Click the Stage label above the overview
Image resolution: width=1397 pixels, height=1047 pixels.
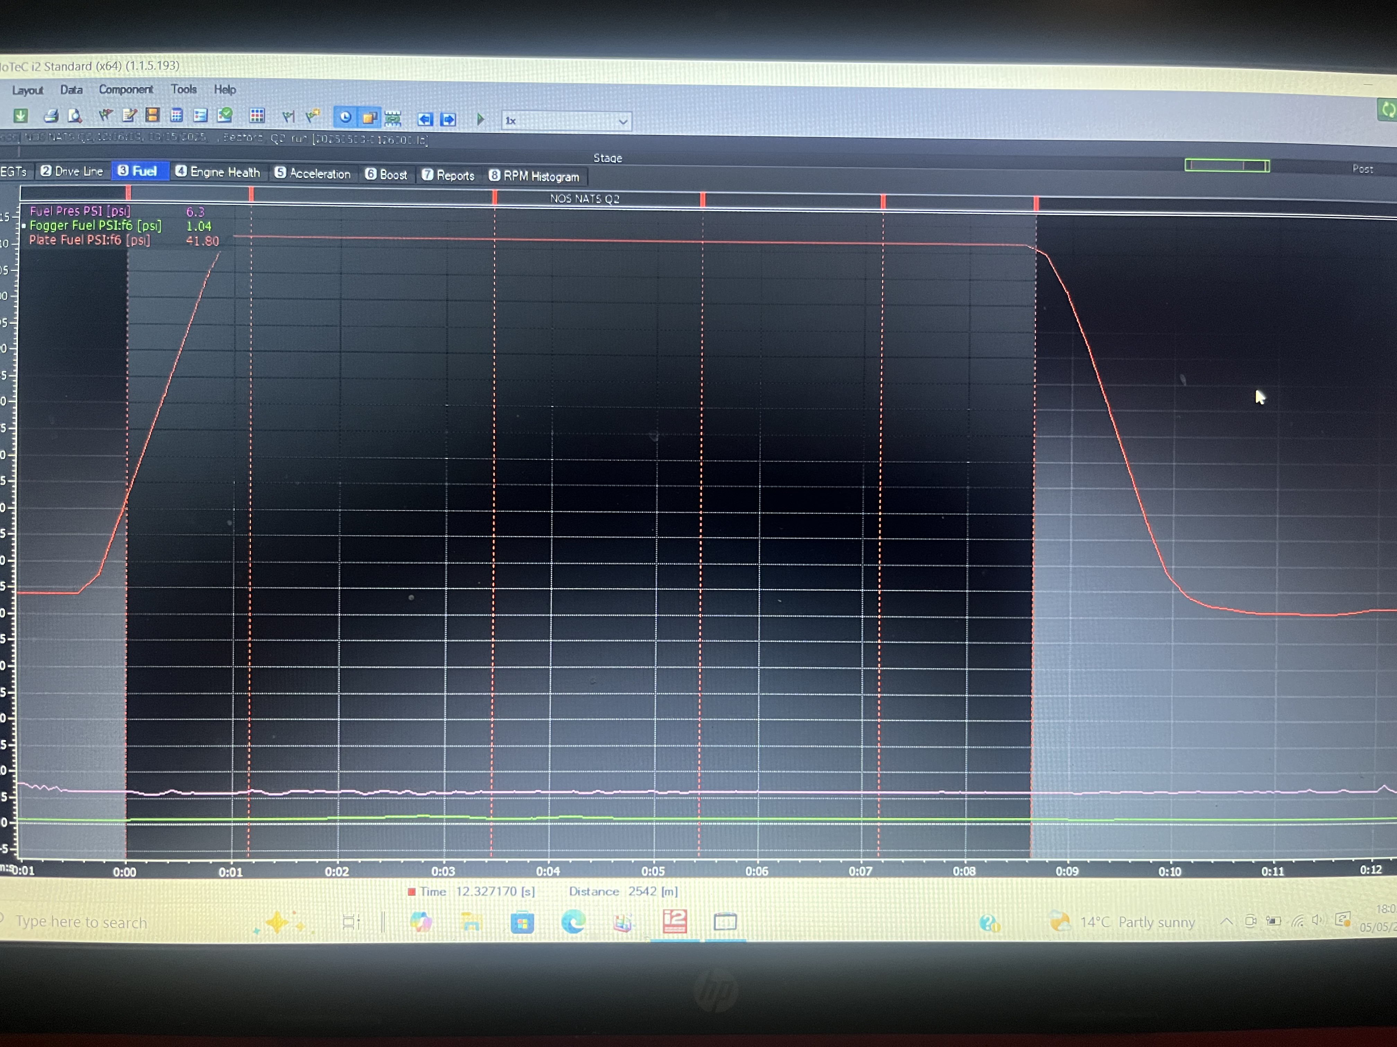tap(608, 158)
